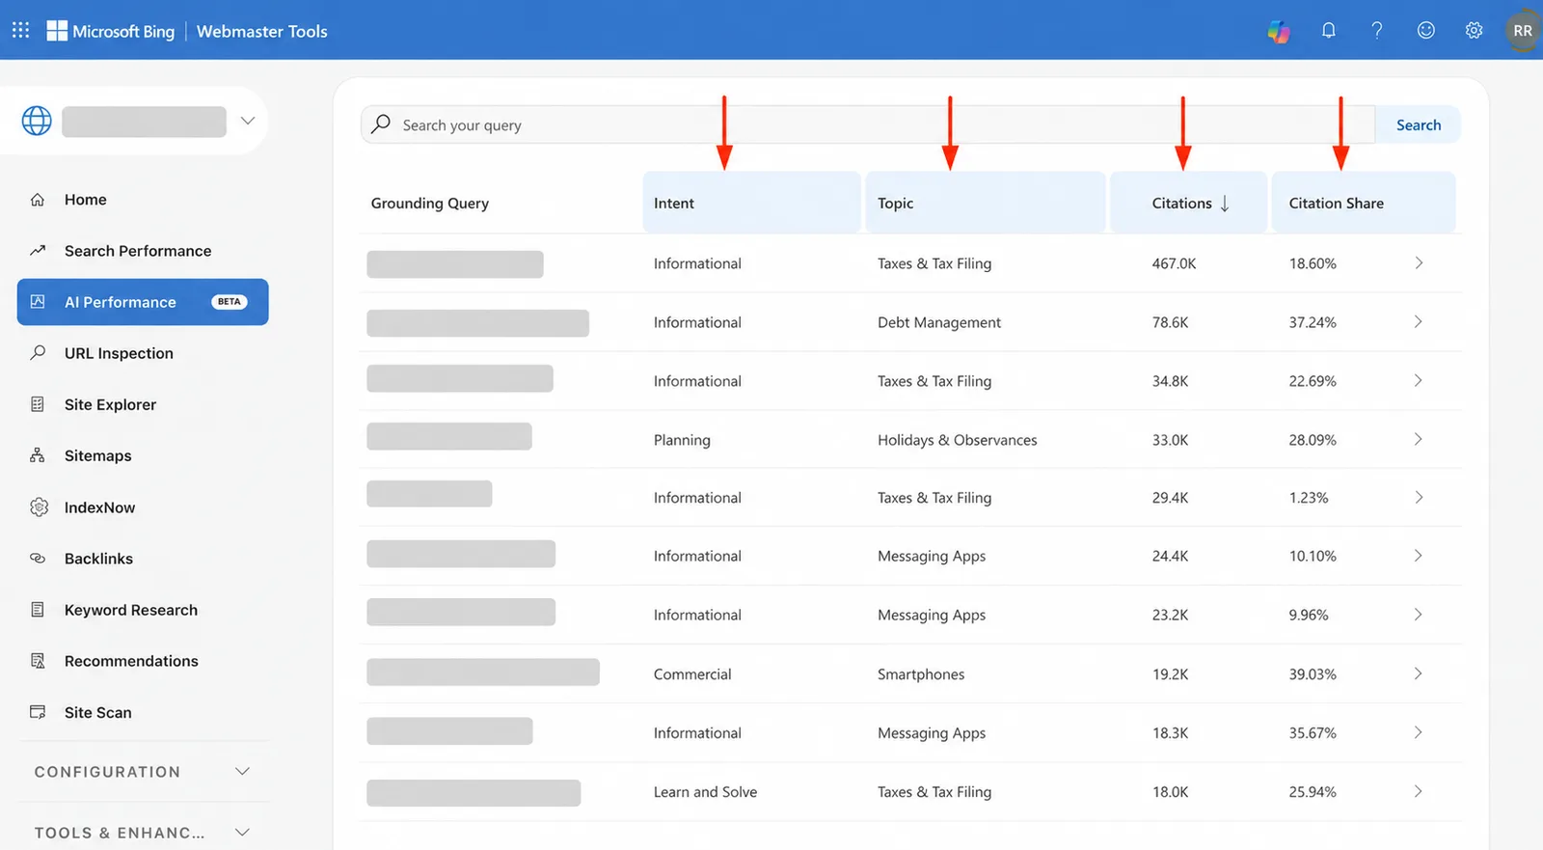This screenshot has width=1543, height=850.
Task: Click the "Debt Management" topic cell
Action: click(939, 322)
